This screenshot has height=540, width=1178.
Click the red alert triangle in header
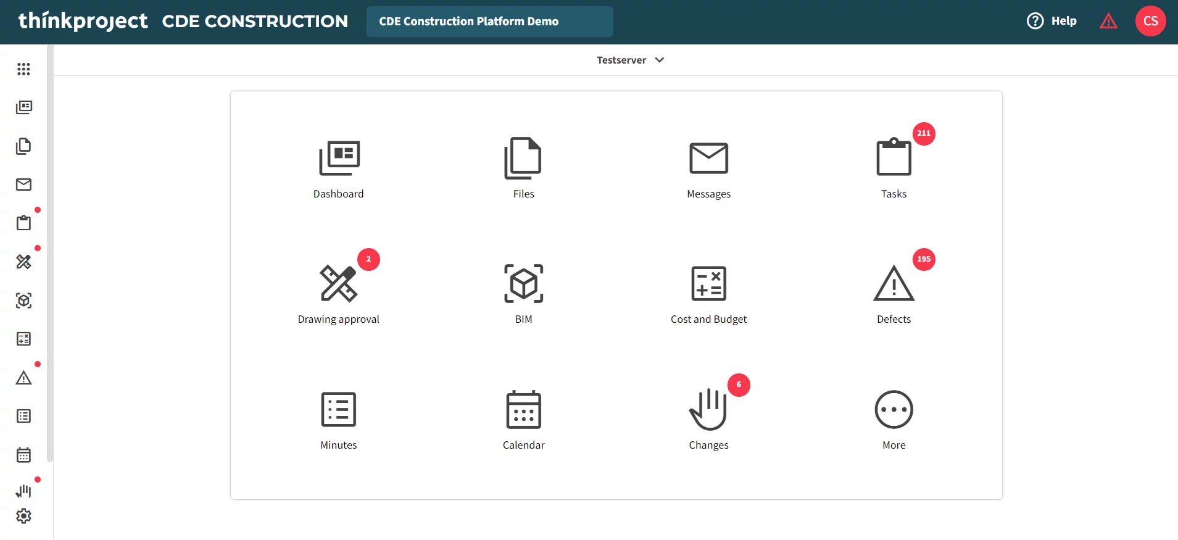(x=1108, y=22)
